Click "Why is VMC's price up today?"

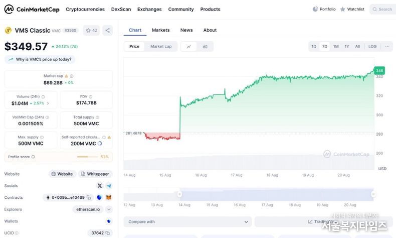[x=40, y=59]
